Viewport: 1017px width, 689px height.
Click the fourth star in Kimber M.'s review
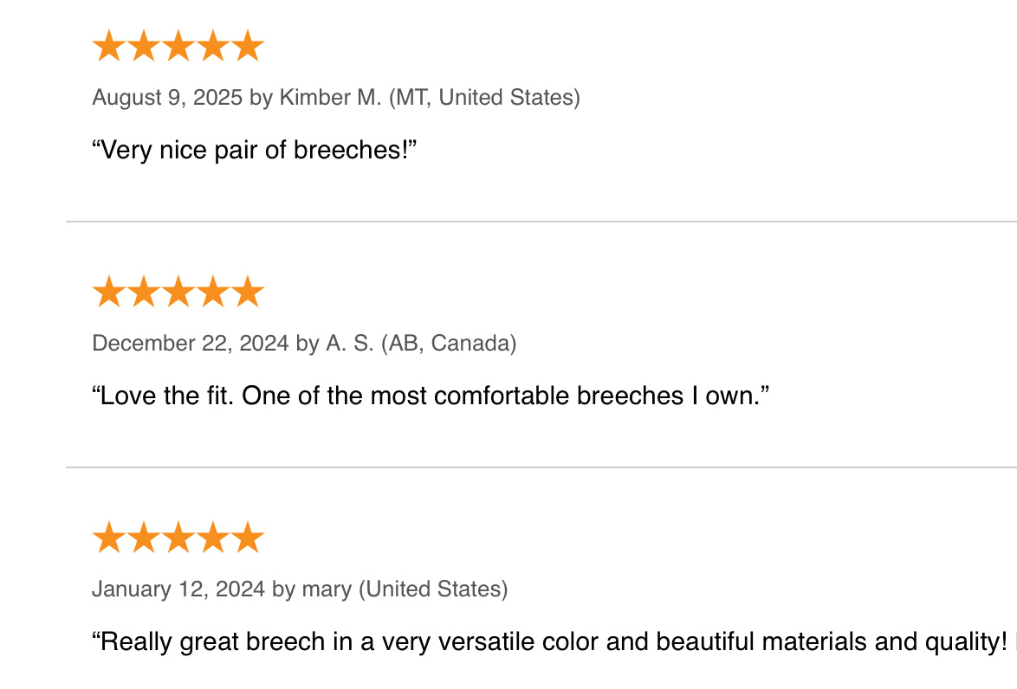pos(213,46)
